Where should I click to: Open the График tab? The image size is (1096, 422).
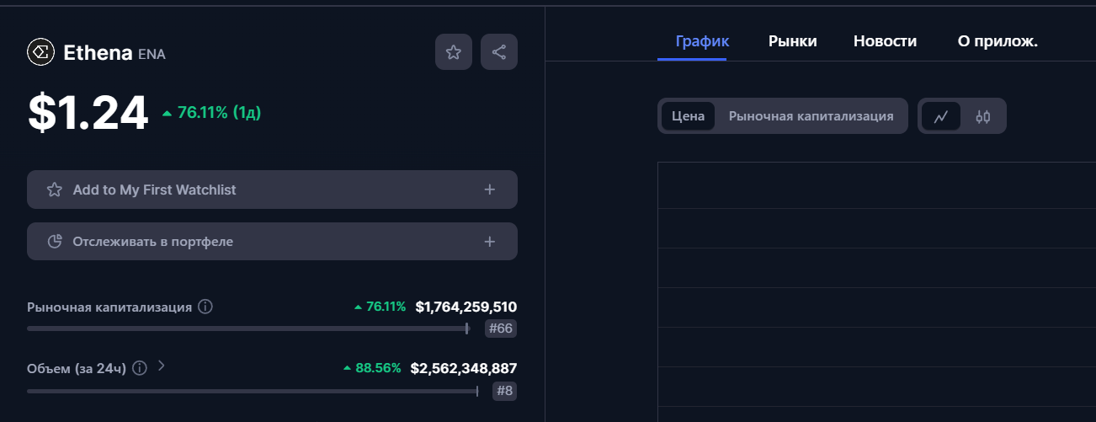[x=703, y=41]
